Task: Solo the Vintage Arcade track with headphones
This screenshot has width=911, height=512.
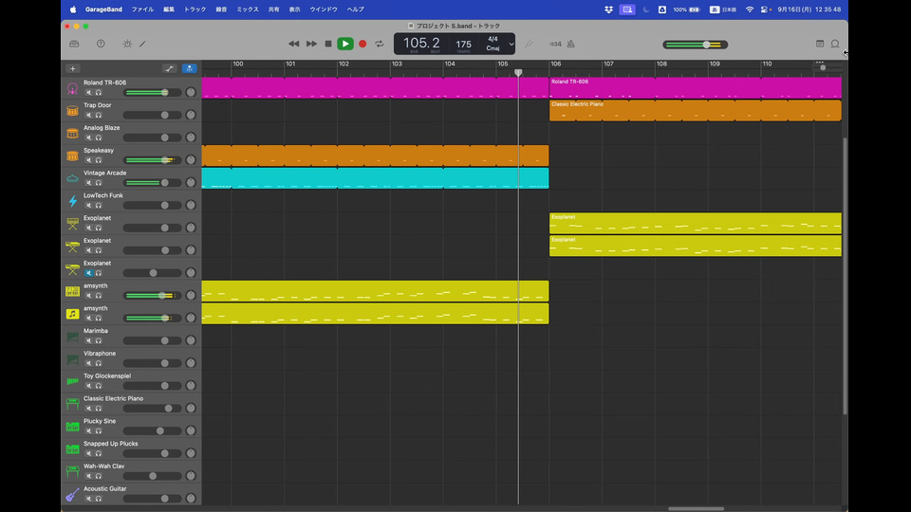Action: click(98, 183)
